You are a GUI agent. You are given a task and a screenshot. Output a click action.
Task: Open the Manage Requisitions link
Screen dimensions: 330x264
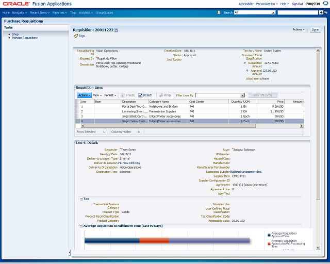tap(25, 38)
